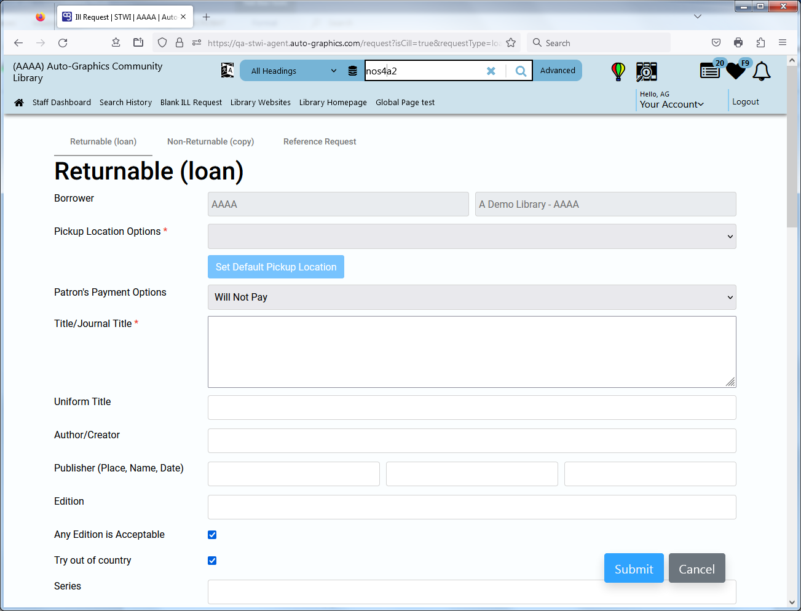Click the Firefox View icon

[x=41, y=17]
